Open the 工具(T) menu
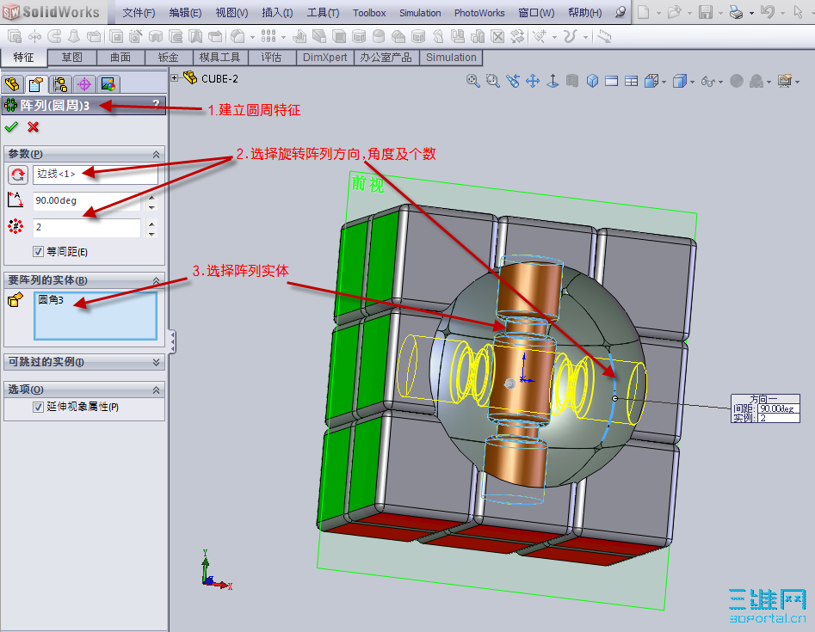The image size is (815, 632). 323,12
